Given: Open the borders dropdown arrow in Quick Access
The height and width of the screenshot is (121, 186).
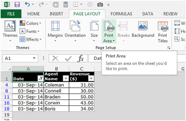Looking at the screenshot, I should (81, 4).
